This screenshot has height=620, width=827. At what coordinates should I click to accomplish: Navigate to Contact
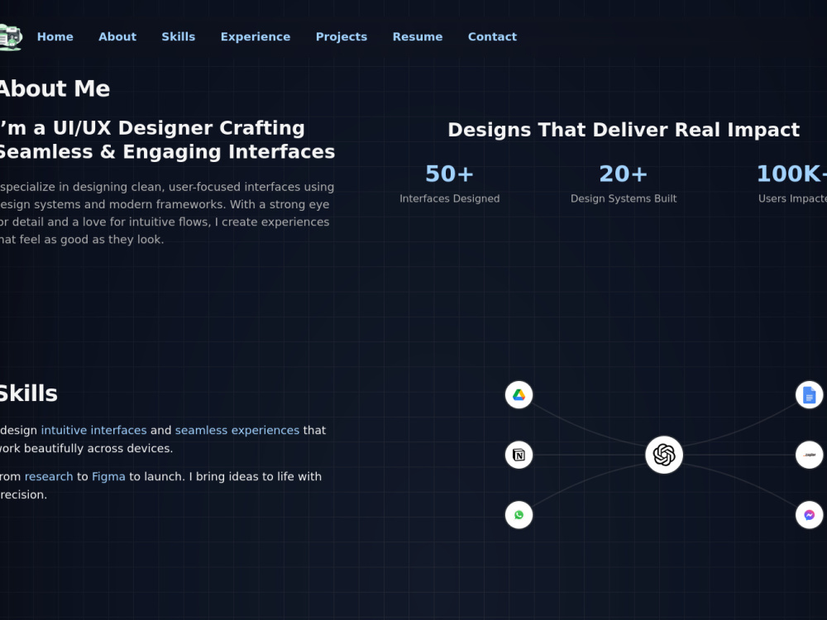pyautogui.click(x=492, y=37)
